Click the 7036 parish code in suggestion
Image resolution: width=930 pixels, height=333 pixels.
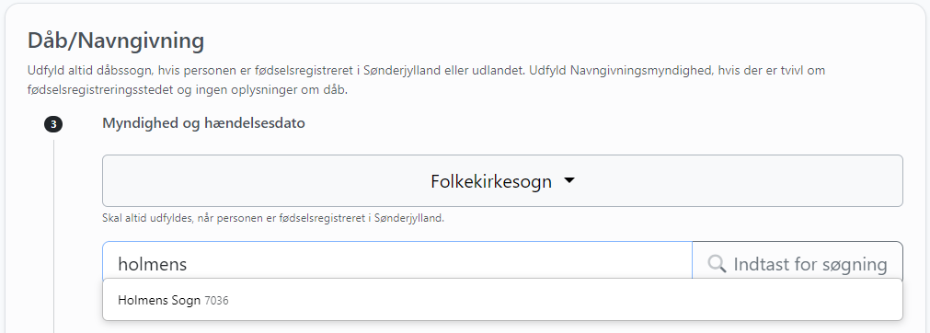pos(216,301)
